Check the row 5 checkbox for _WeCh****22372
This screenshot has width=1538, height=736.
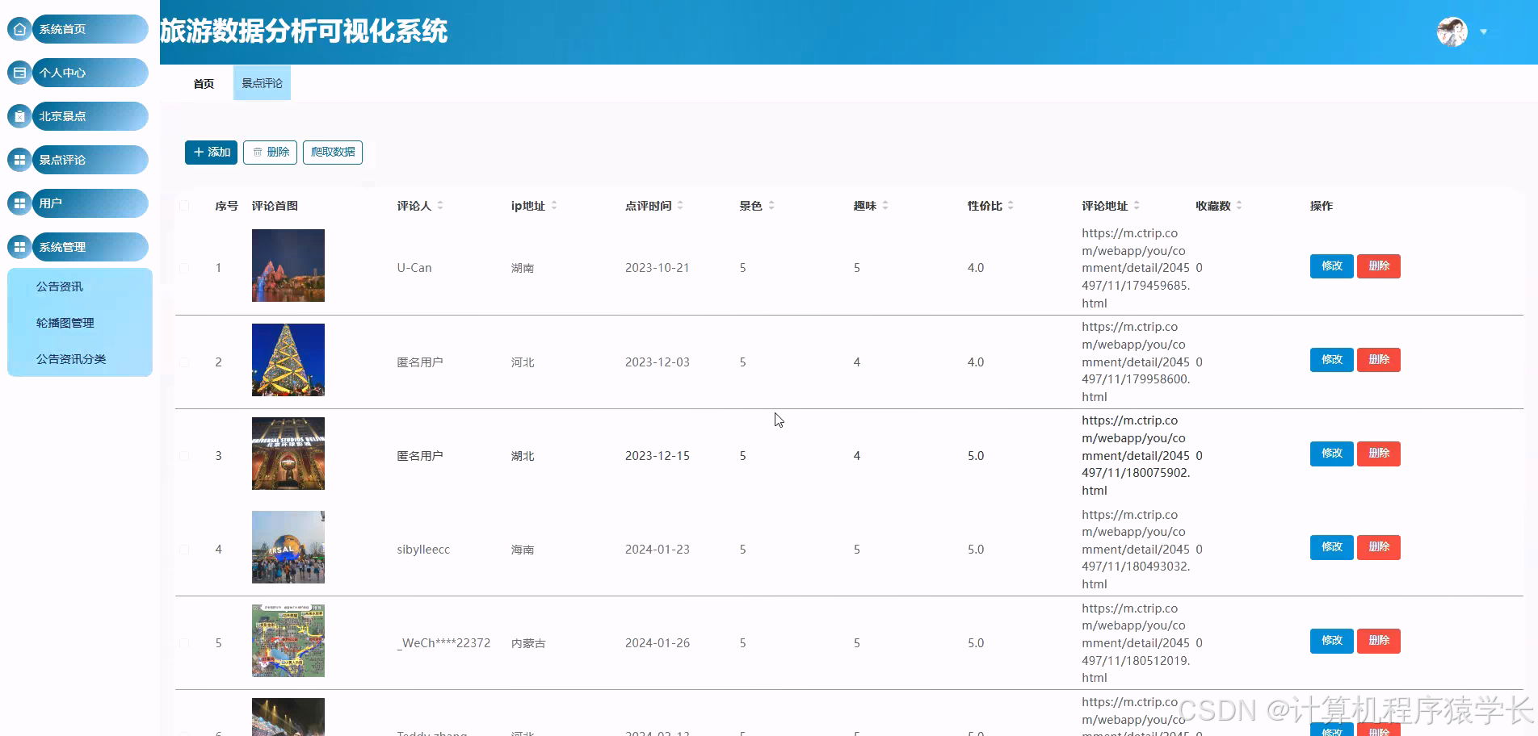coord(184,643)
